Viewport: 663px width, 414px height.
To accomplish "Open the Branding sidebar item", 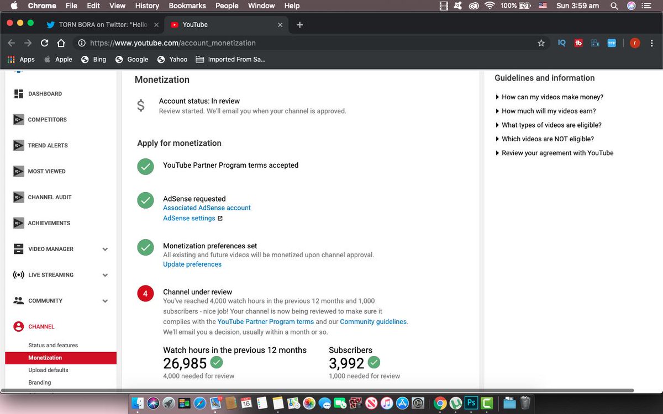I will tap(40, 383).
